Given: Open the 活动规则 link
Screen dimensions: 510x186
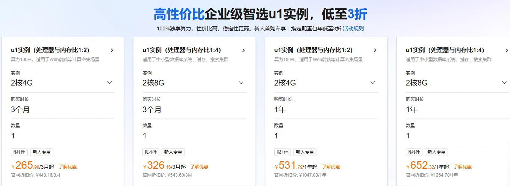Looking at the screenshot, I should (x=353, y=28).
